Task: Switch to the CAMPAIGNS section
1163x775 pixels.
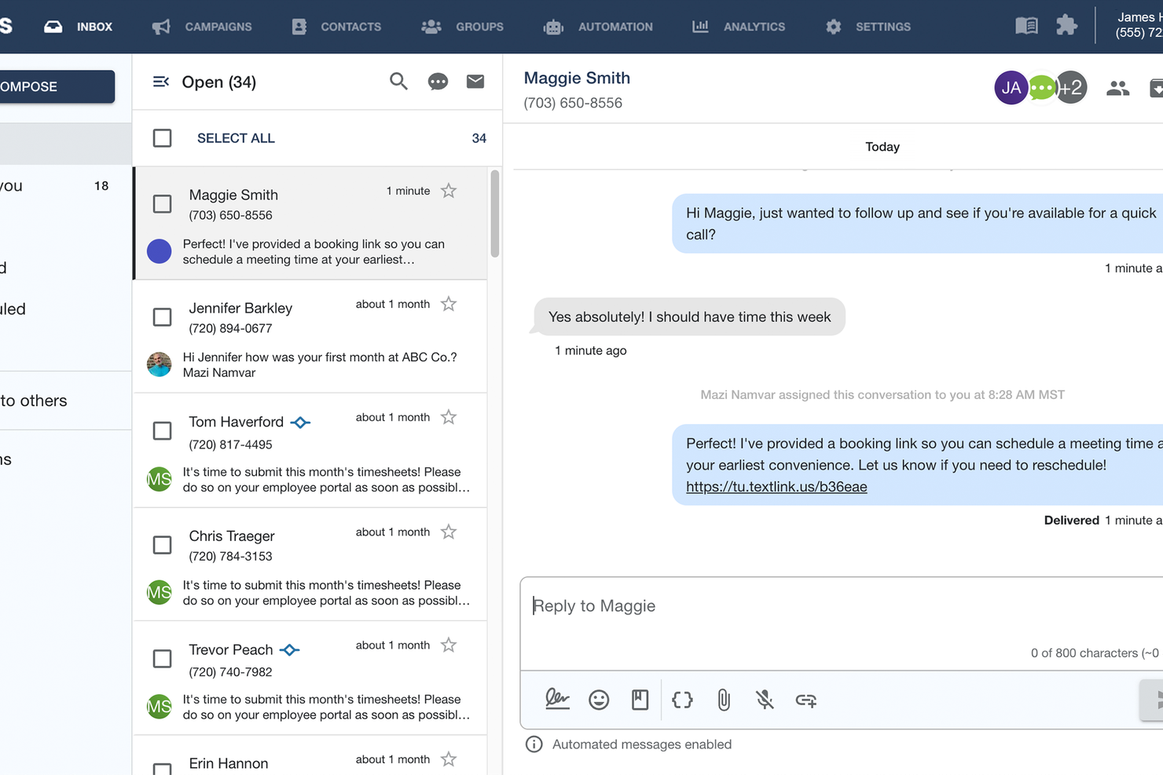Action: 218,26
